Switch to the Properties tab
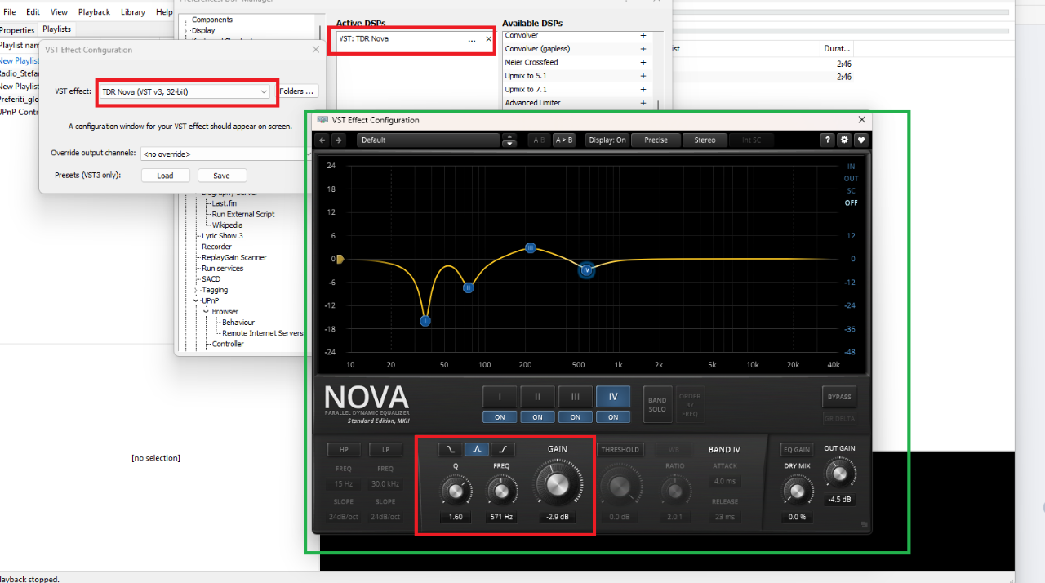1045x583 pixels. (17, 30)
